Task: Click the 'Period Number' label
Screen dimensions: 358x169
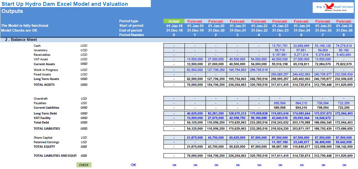Action: coord(132,35)
